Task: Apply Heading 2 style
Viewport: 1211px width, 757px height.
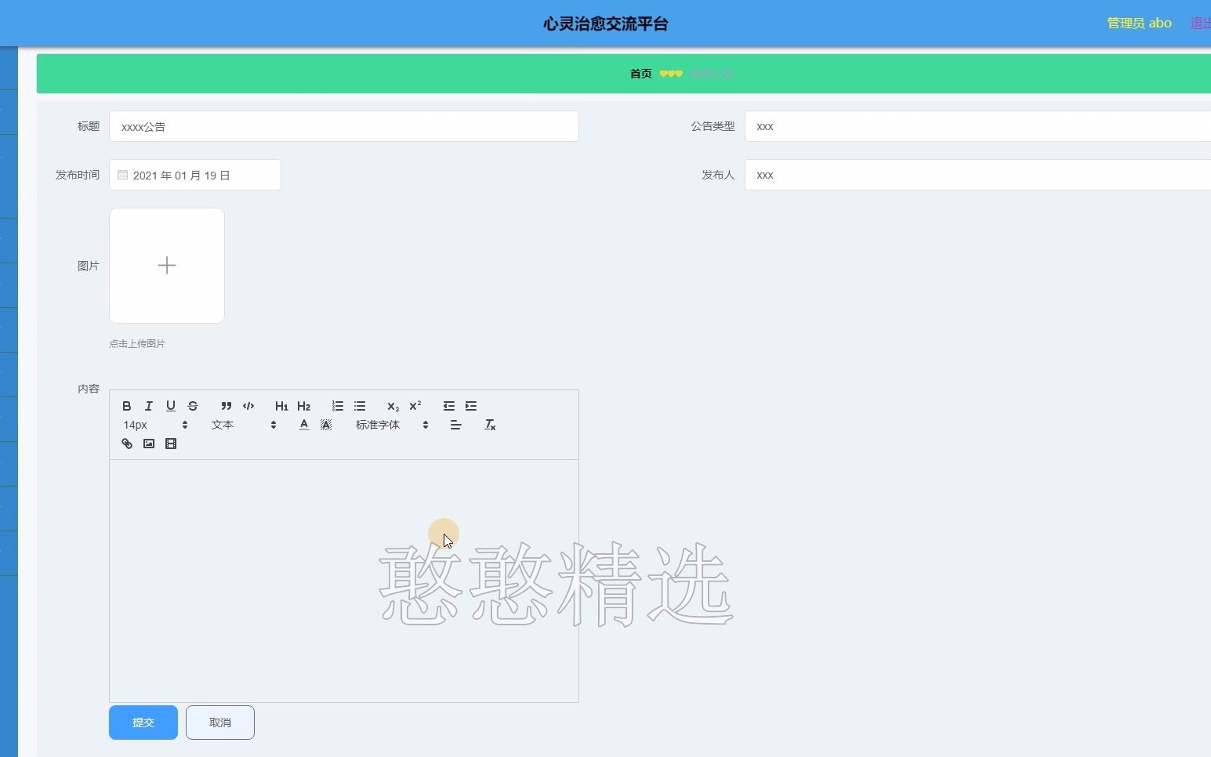Action: pos(304,406)
